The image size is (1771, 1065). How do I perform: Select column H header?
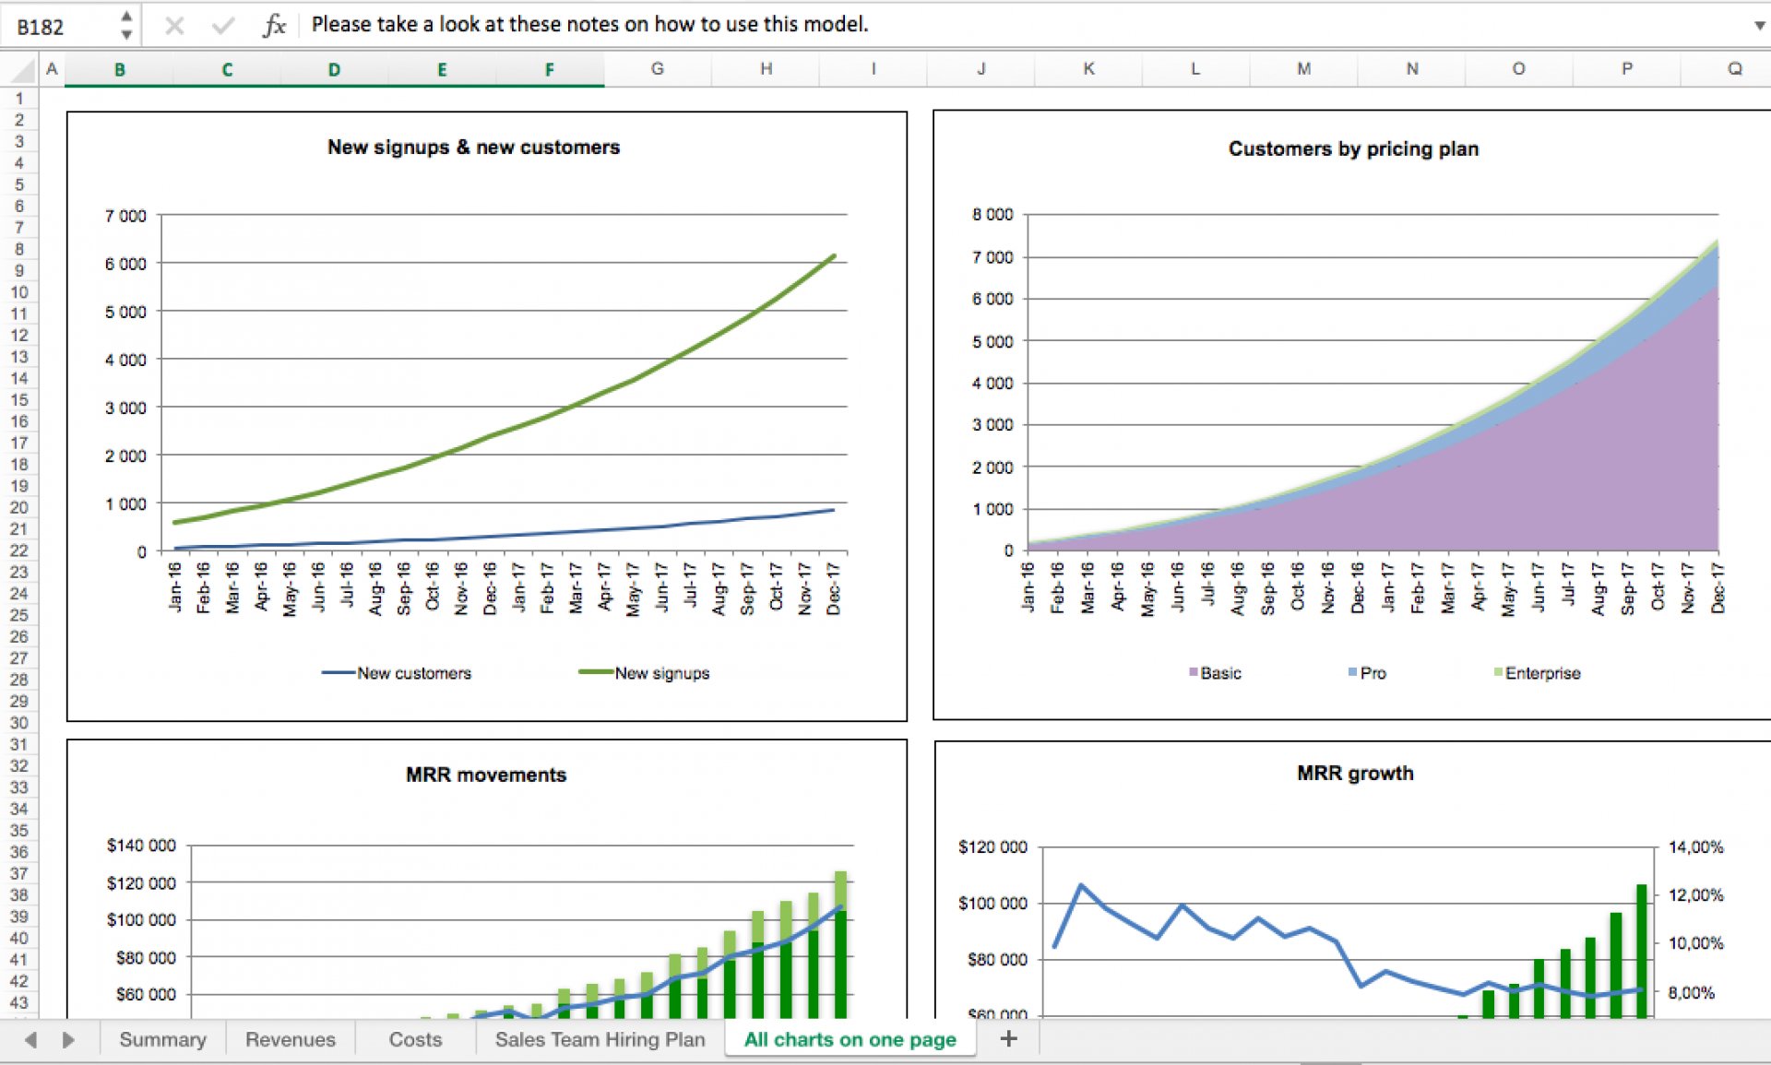pyautogui.click(x=766, y=69)
